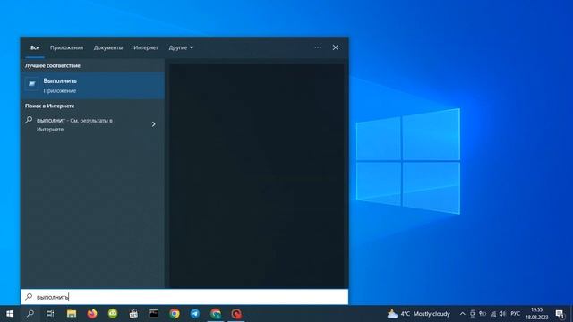
Task: Click the search input field with выполнить
Action: tap(184, 297)
